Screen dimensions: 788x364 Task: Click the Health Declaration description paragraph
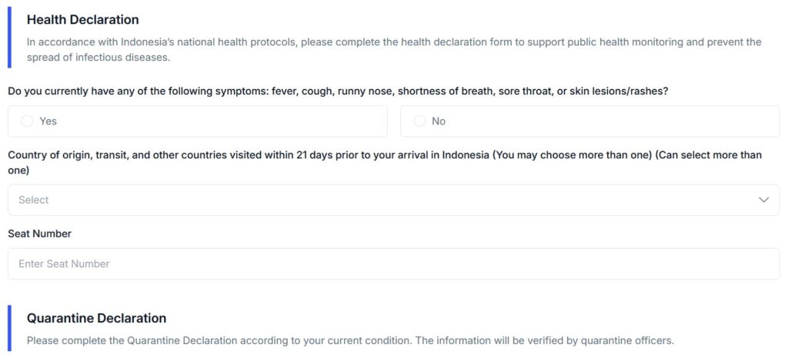tap(394, 50)
